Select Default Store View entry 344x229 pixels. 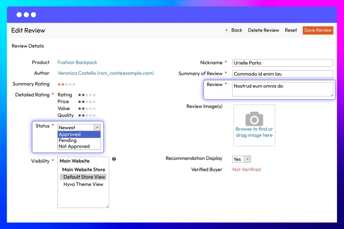(x=83, y=177)
